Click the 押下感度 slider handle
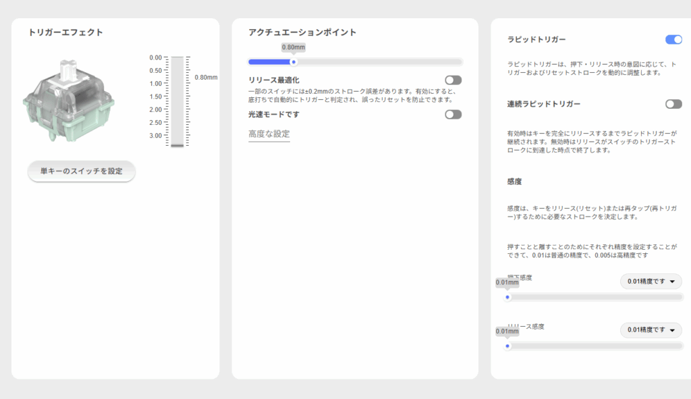Viewport: 691px width, 399px height. 507,297
